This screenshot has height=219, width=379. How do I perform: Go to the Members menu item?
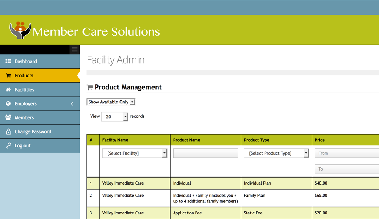[24, 118]
